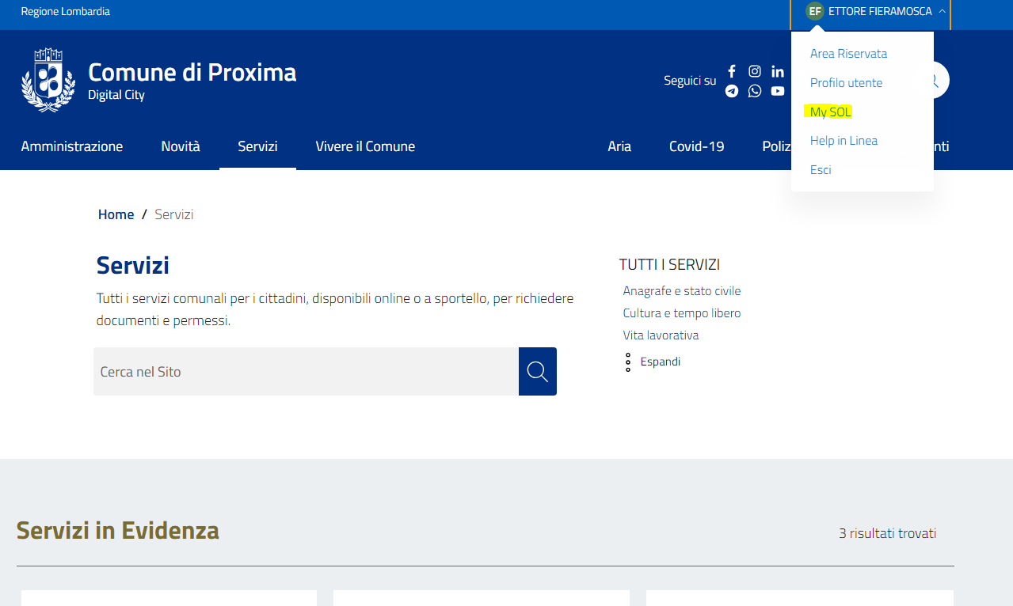This screenshot has width=1013, height=606.
Task: Collapse the Ettore Fieramosca user menu chevron
Action: [x=942, y=12]
